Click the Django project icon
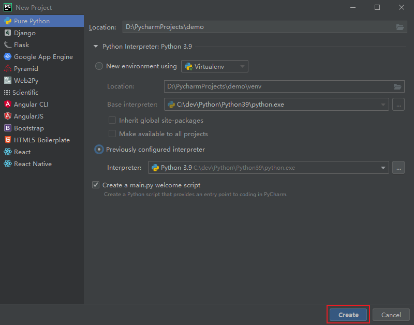The image size is (414, 325). point(8,33)
